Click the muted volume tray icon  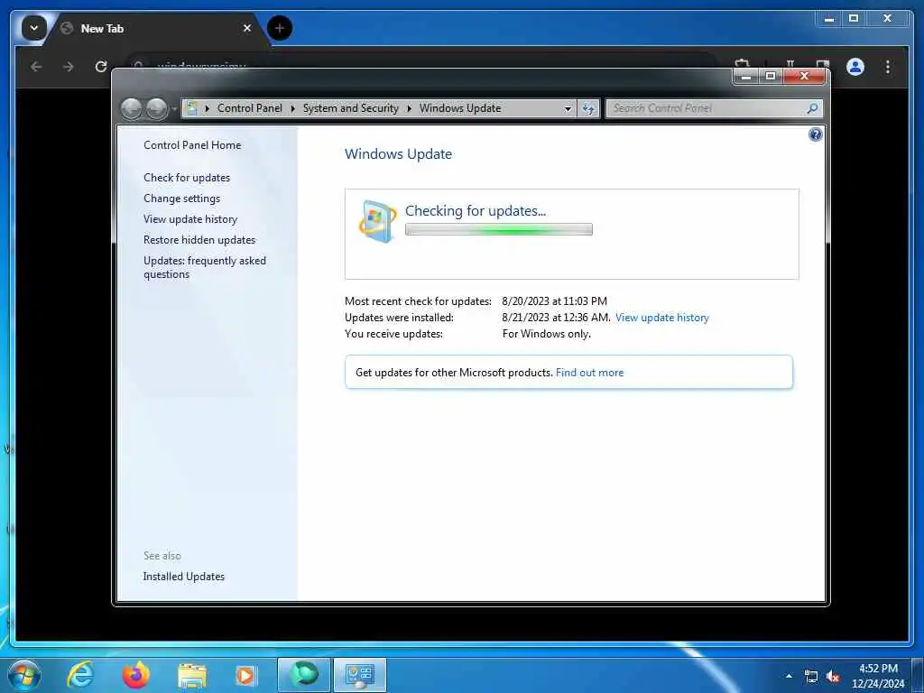pos(833,677)
